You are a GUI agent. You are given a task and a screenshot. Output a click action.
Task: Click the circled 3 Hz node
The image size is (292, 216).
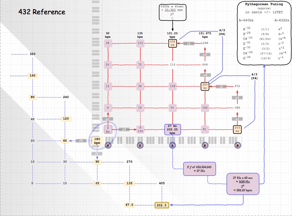[x=108, y=130]
